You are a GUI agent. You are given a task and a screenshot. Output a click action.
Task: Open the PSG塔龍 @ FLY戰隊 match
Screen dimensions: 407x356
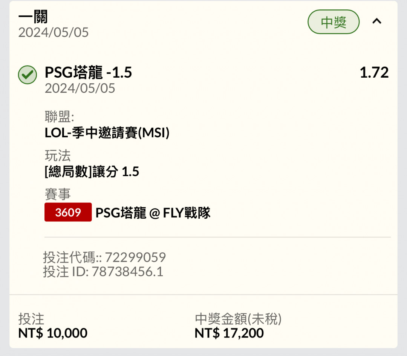[153, 213]
